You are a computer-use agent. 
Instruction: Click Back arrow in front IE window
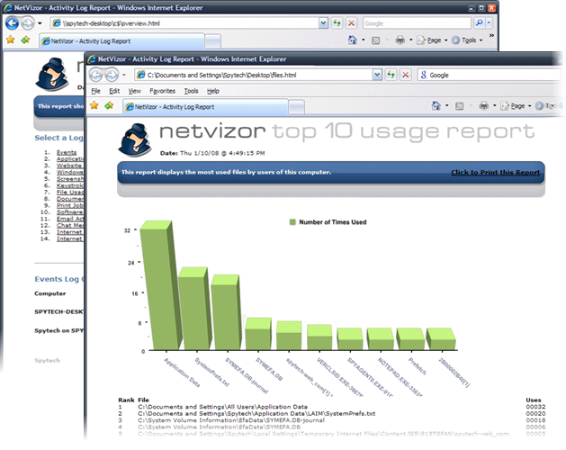pos(96,75)
